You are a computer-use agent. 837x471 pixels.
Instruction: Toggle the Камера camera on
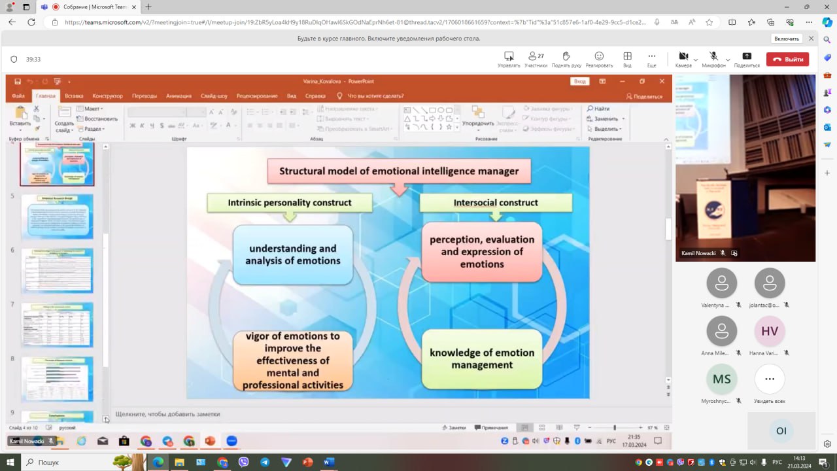point(683,57)
